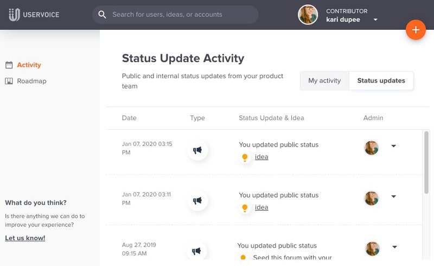This screenshot has width=434, height=266.
Task: Open the kari dupee account dropdown
Action: (375, 20)
